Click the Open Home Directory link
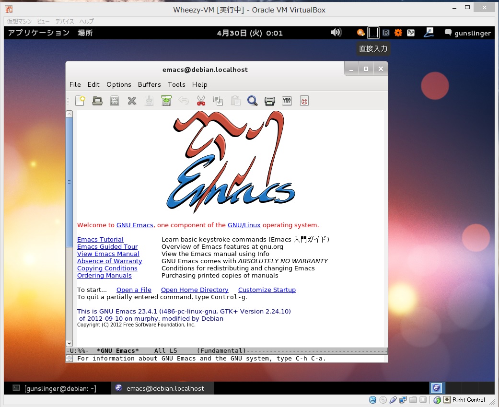Image resolution: width=499 pixels, height=407 pixels. (195, 290)
